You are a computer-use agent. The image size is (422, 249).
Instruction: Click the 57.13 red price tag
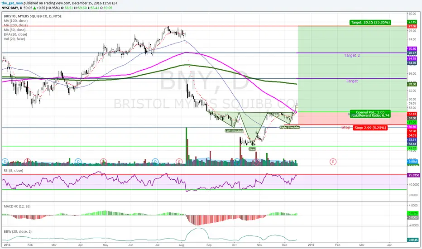(412, 114)
